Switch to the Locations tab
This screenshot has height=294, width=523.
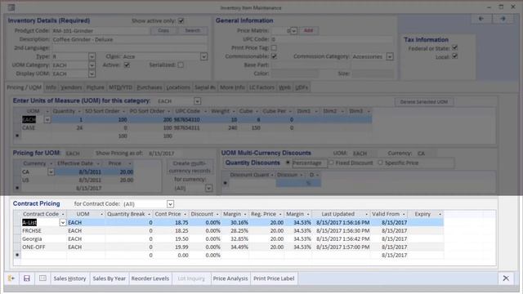[178, 87]
